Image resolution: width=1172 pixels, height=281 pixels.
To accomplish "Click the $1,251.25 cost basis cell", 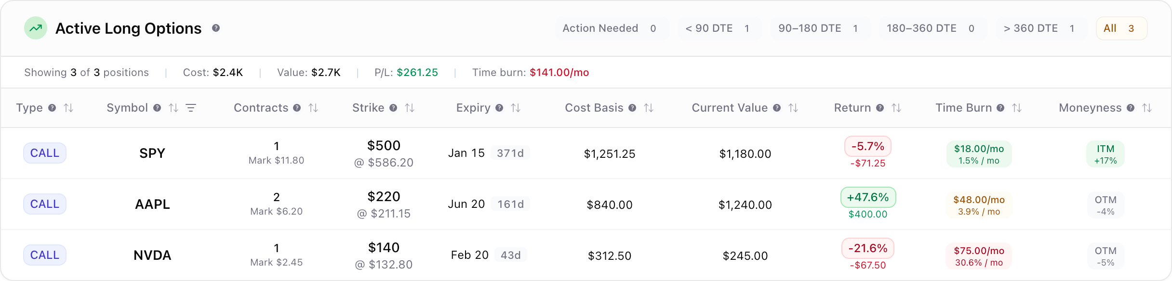I will click(610, 154).
